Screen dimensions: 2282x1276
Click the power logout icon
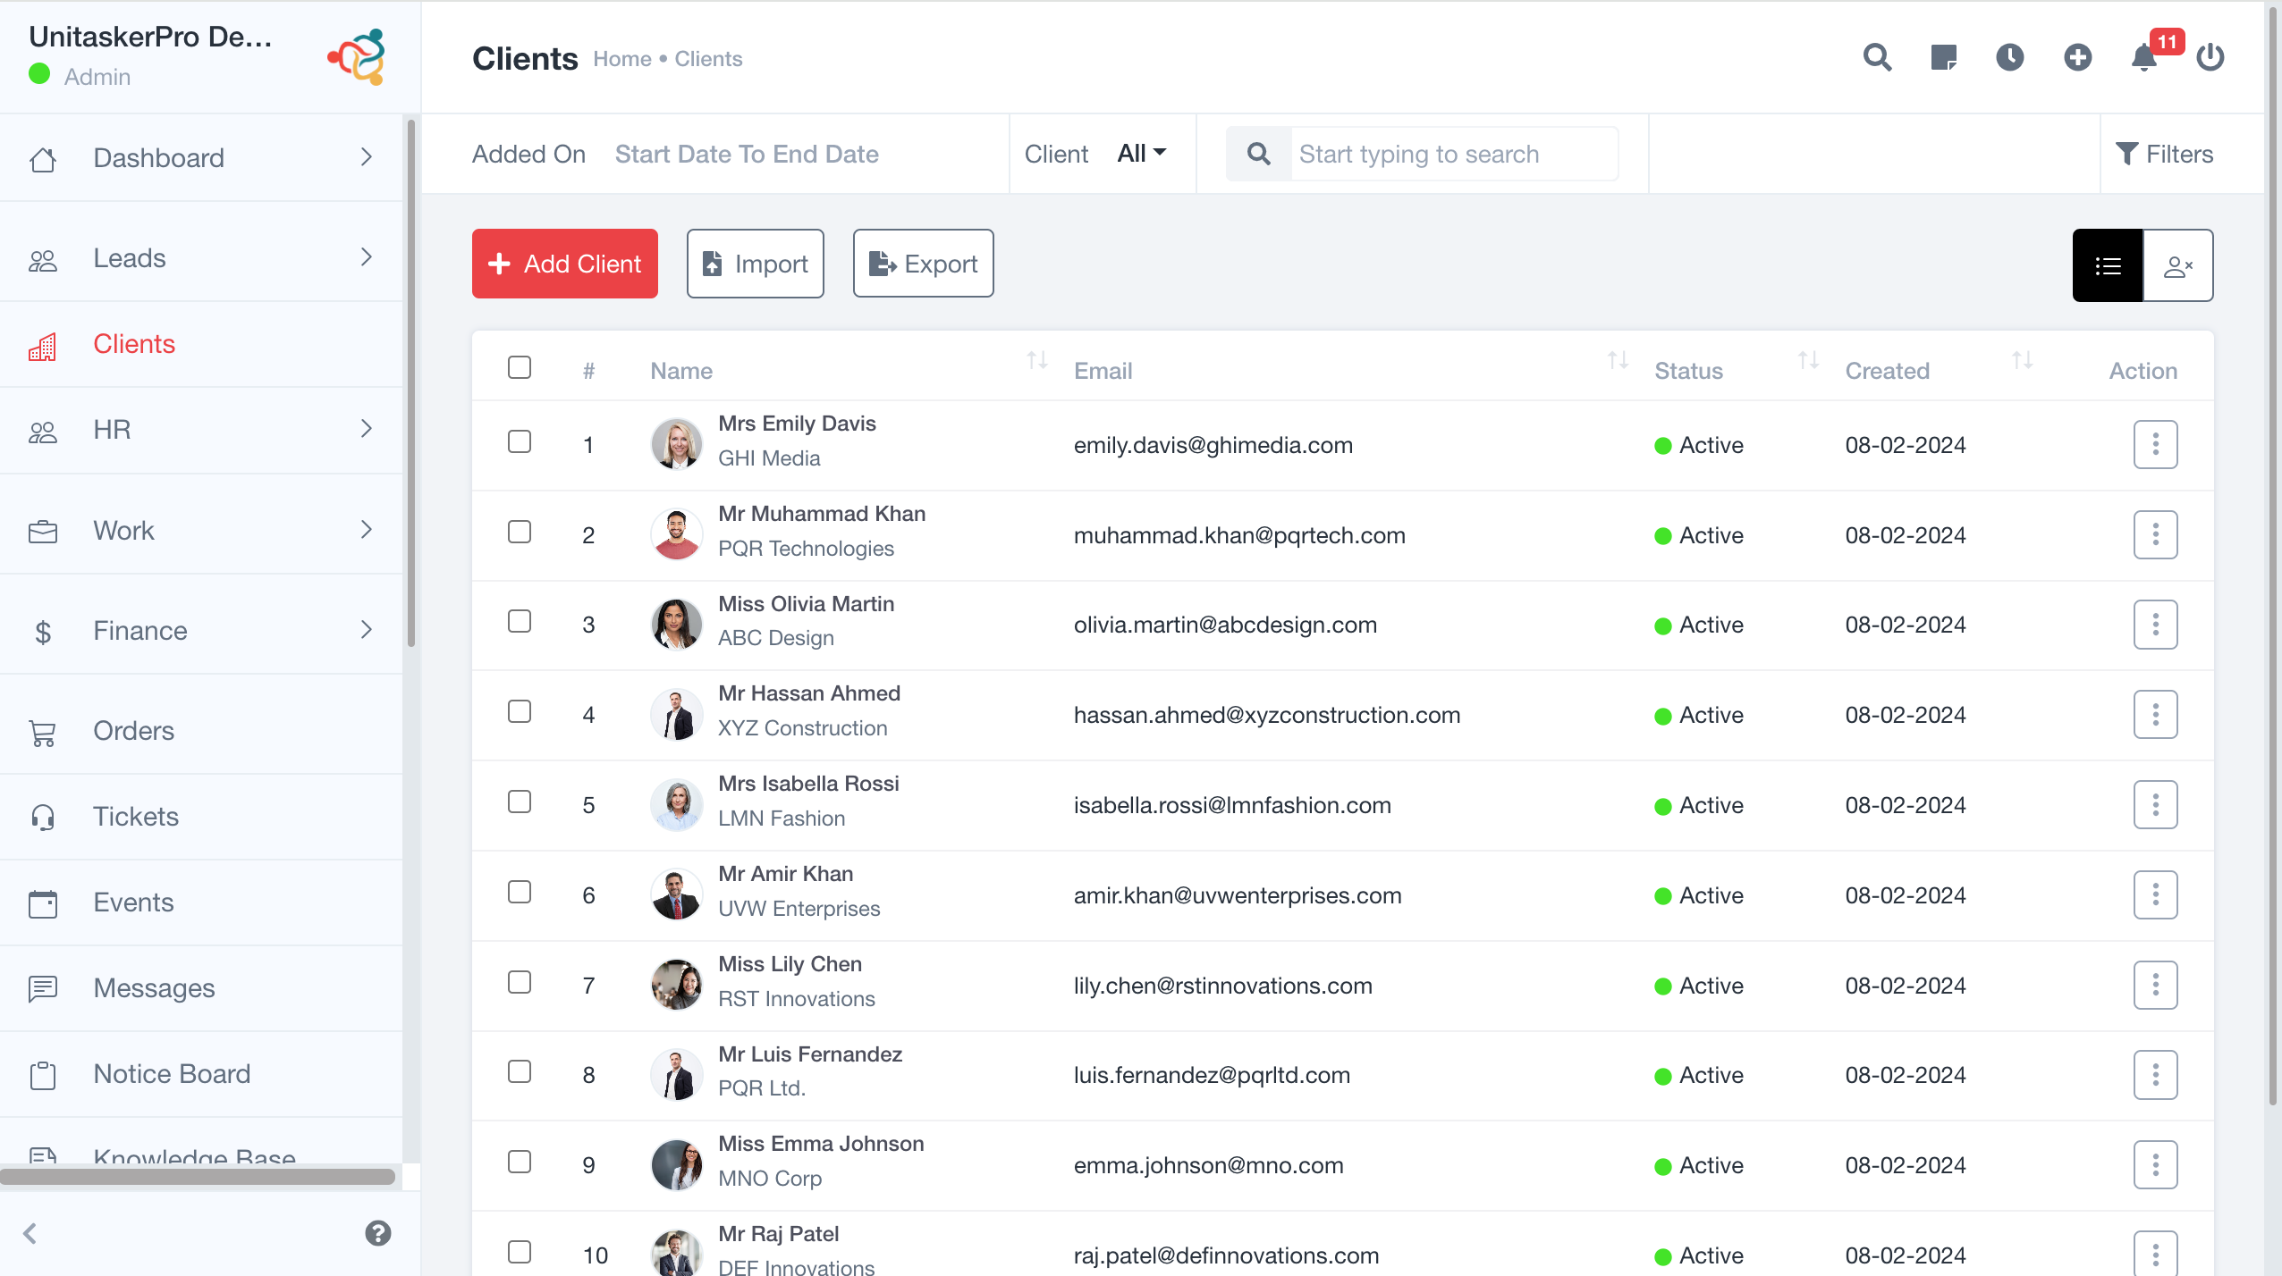point(2210,58)
